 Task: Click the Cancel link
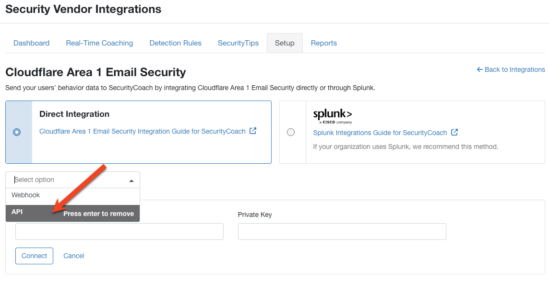(x=74, y=256)
